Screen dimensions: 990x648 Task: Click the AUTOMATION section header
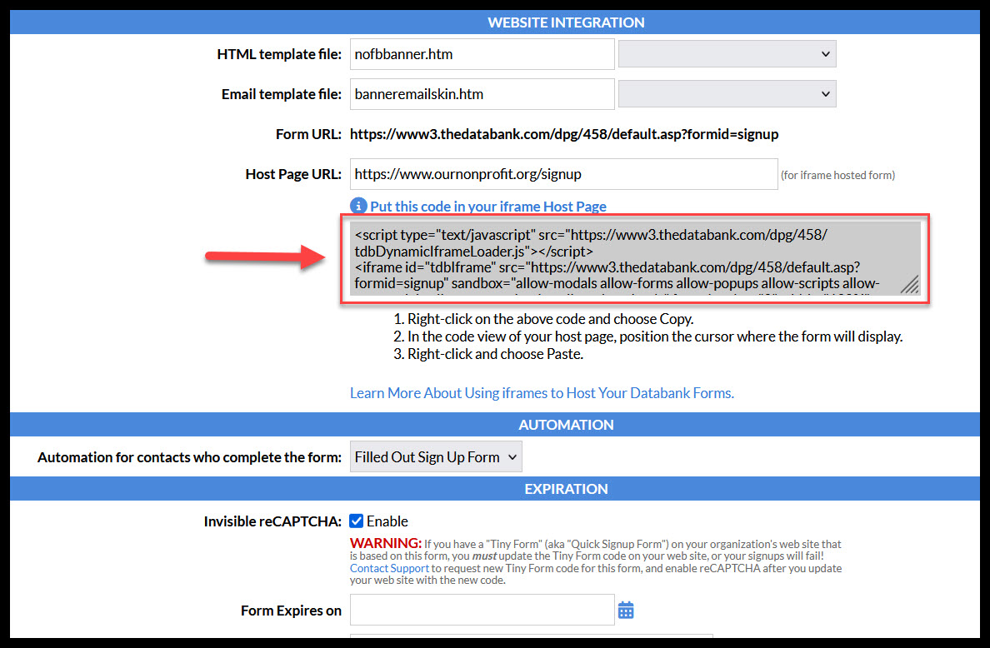pyautogui.click(x=566, y=425)
